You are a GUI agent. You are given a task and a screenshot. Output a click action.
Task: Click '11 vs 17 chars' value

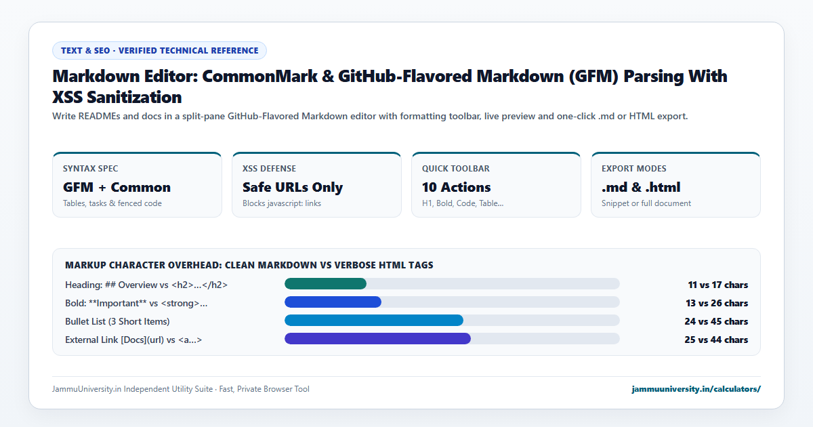[717, 285]
